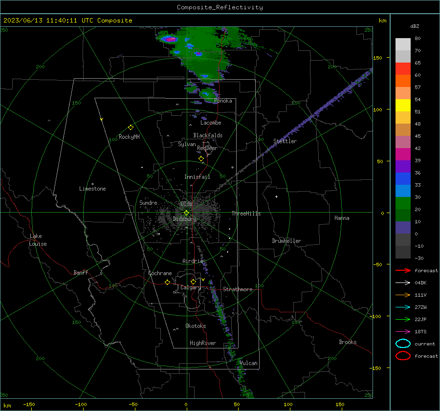Click the Hanna town label
This screenshot has height=411, width=440.
tap(342, 218)
